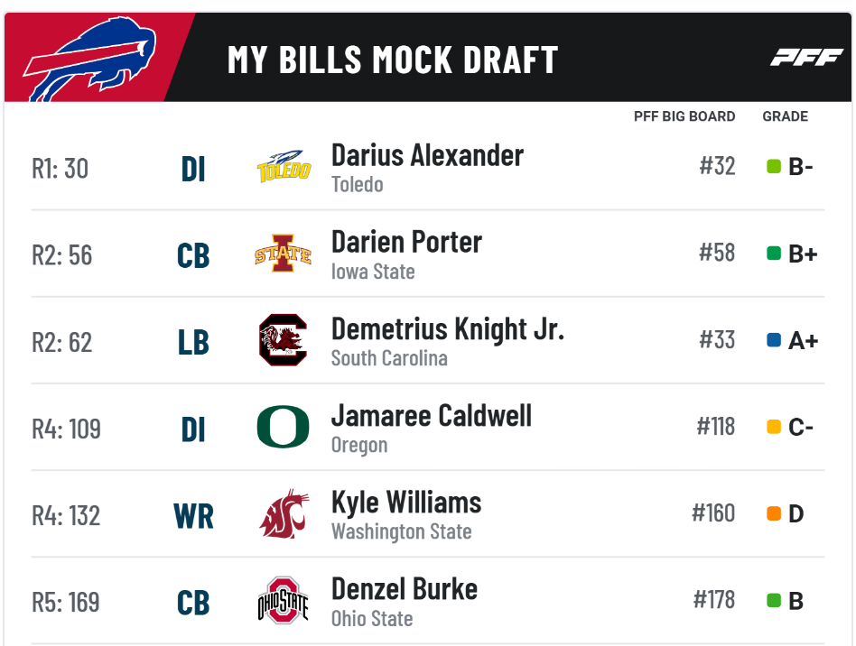Screen dimensions: 856x646
Task: Click the Oregon Ducks O logo
Action: click(283, 427)
